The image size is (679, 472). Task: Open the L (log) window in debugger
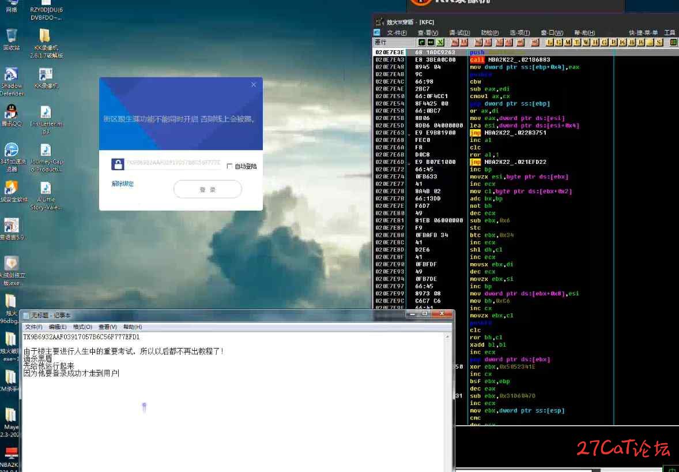point(550,42)
